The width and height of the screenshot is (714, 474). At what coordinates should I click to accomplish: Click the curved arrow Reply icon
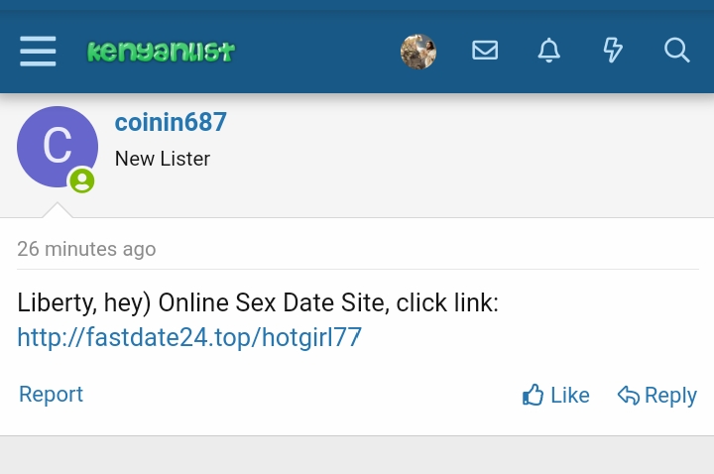pyautogui.click(x=629, y=396)
